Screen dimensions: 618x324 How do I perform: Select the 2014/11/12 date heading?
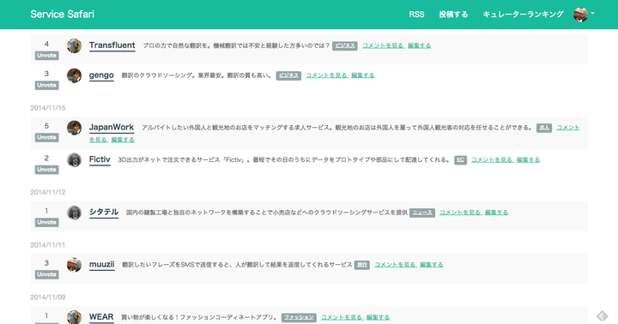(48, 192)
